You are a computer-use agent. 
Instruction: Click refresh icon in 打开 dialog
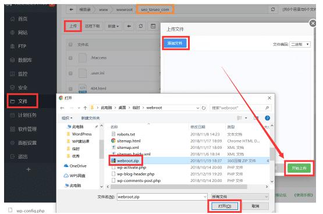coord(204,108)
